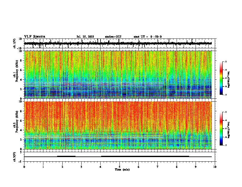
Task: Click the "-3" label on ch.1 color bar
Action: coord(226,61)
